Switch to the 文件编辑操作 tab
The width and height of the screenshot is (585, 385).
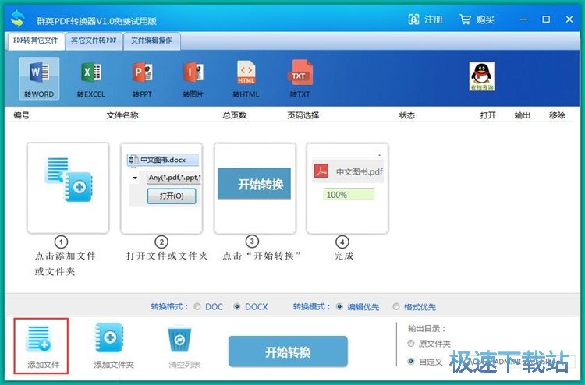(x=151, y=41)
